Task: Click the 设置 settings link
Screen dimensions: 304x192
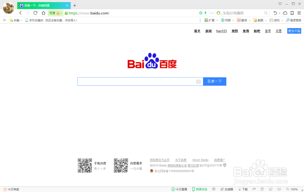Action: pyautogui.click(x=278, y=31)
